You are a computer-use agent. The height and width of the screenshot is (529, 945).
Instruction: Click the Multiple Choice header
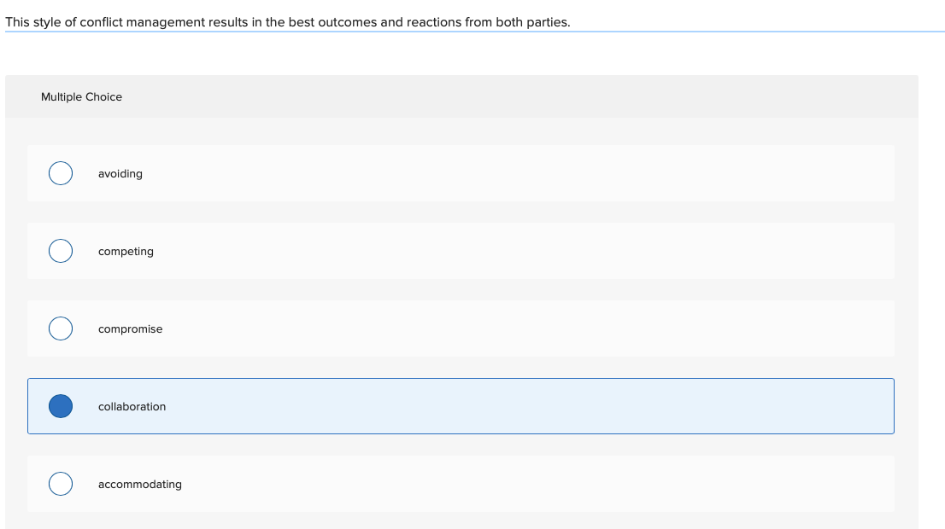coord(81,96)
